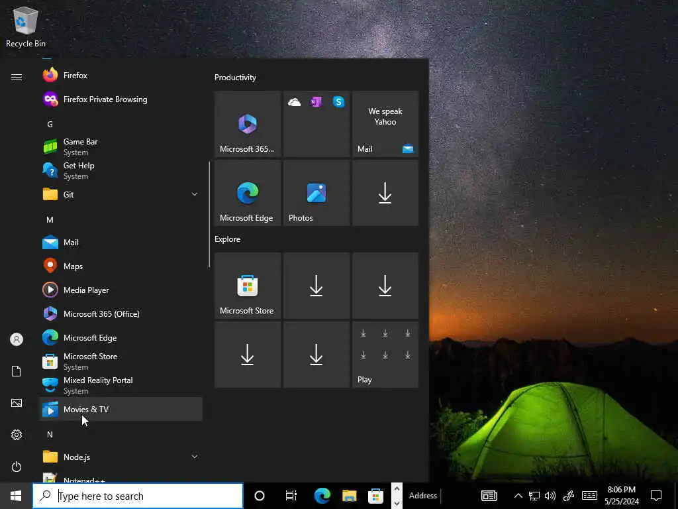Click the Skype icon in the folder tile
The image size is (678, 509).
pos(338,101)
